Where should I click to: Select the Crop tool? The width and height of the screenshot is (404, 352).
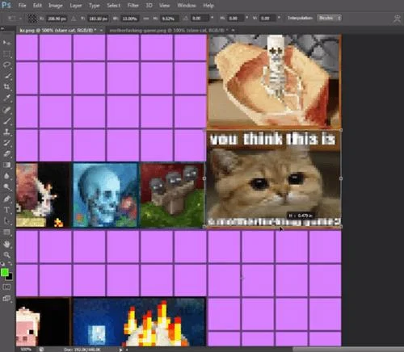(6, 86)
